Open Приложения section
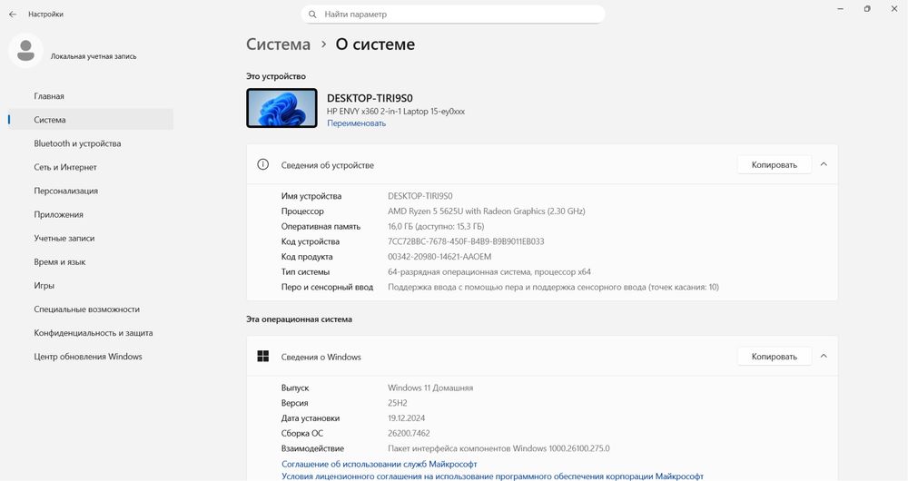The height and width of the screenshot is (481, 908). click(90, 215)
